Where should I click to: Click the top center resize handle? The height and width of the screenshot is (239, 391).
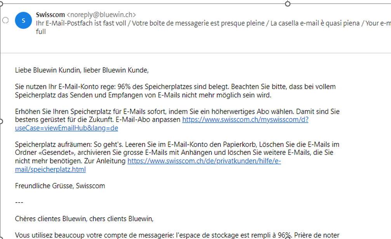tap(288, 4)
